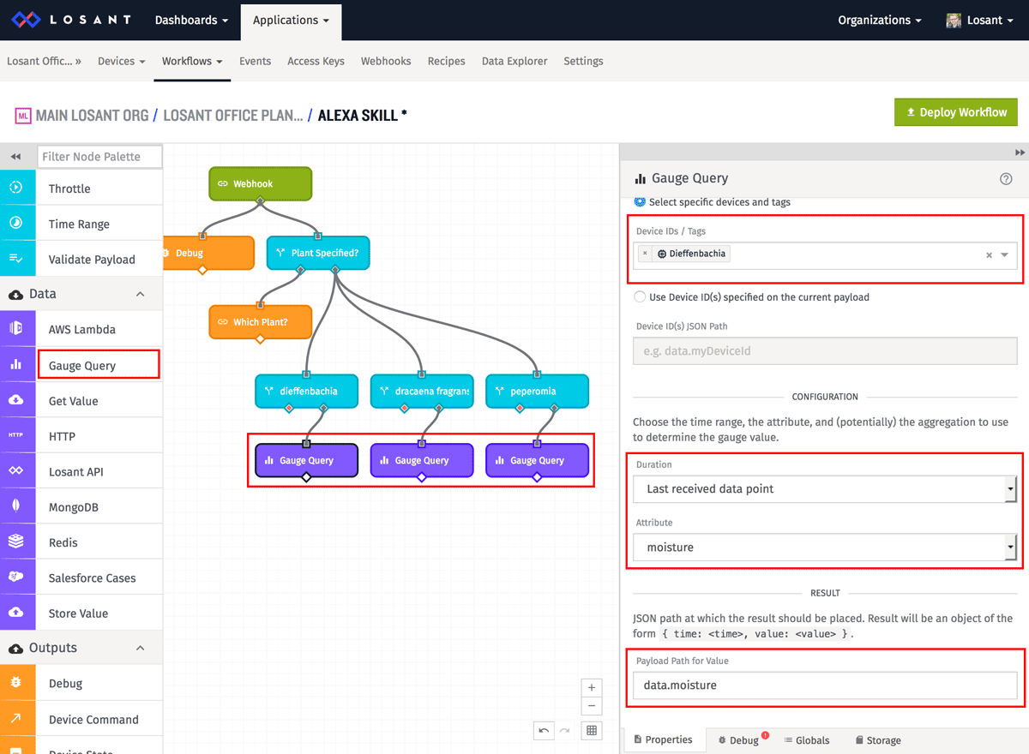Go to the Data Explorer tab
Viewport: 1029px width, 754px height.
click(x=514, y=61)
